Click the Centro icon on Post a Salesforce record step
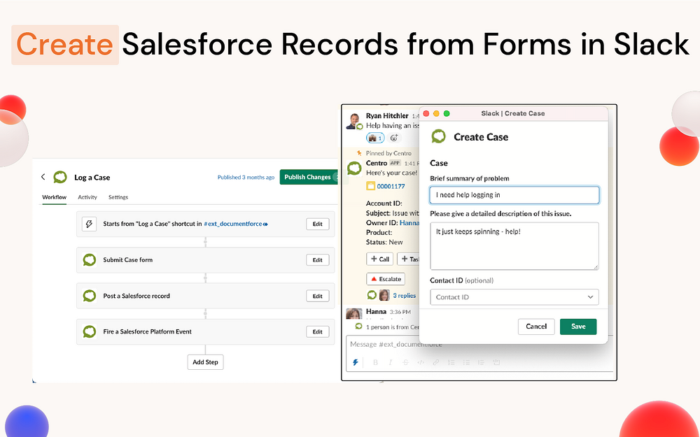This screenshot has width=700, height=437. [90, 296]
